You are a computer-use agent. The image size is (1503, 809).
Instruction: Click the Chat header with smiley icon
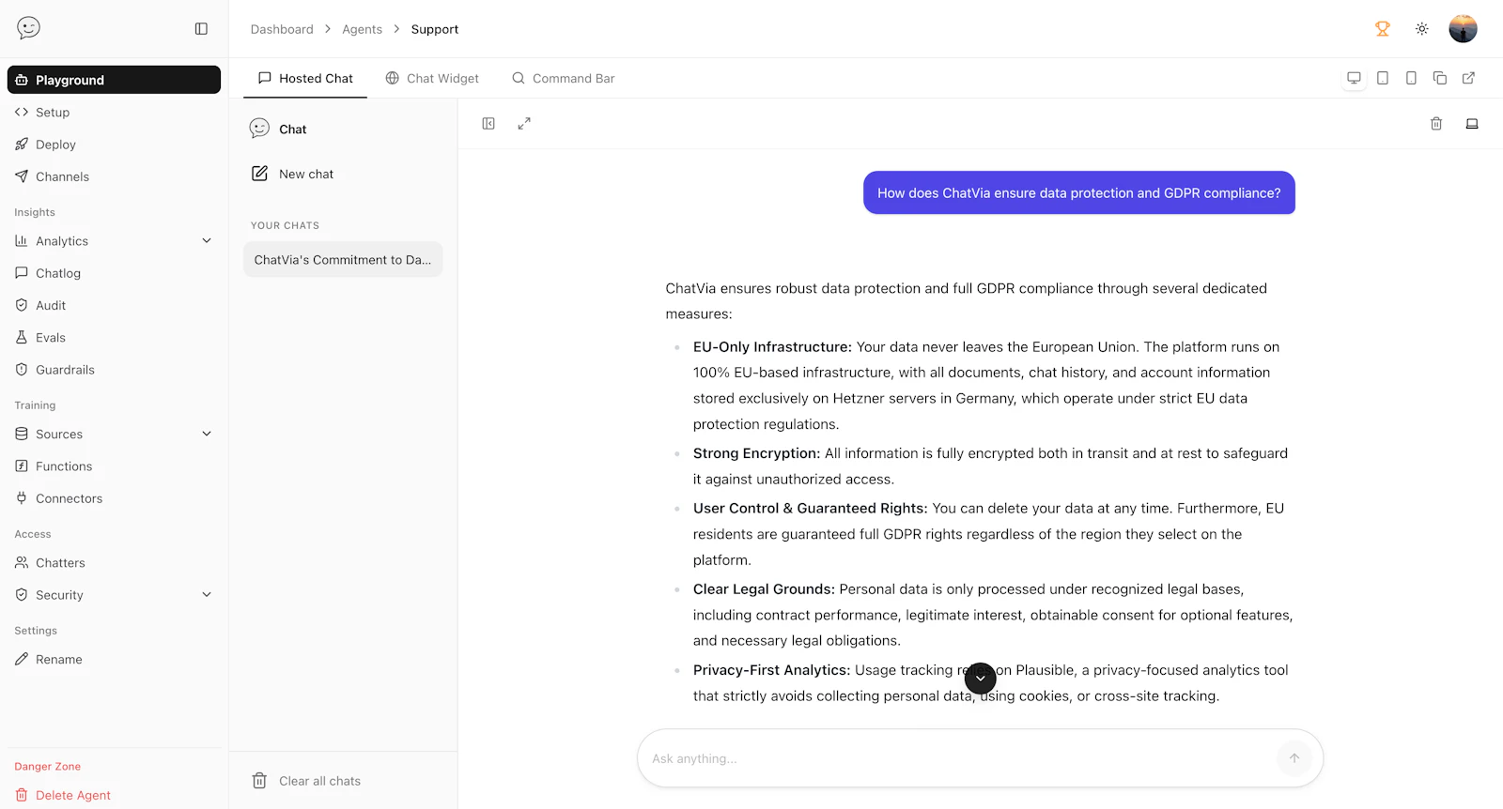(279, 130)
